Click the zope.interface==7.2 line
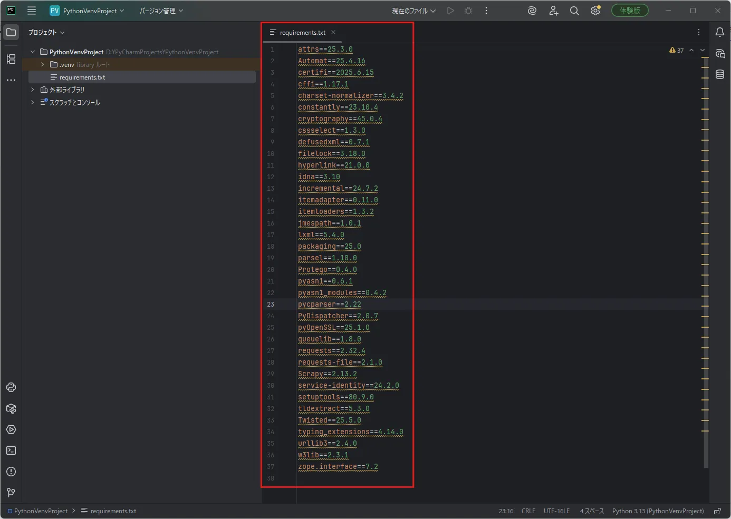This screenshot has height=519, width=731. 338,467
